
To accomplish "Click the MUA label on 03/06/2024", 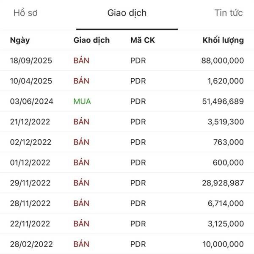I will tap(82, 101).
